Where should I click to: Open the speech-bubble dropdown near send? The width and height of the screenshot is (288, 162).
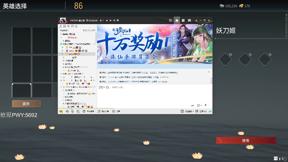199,105
